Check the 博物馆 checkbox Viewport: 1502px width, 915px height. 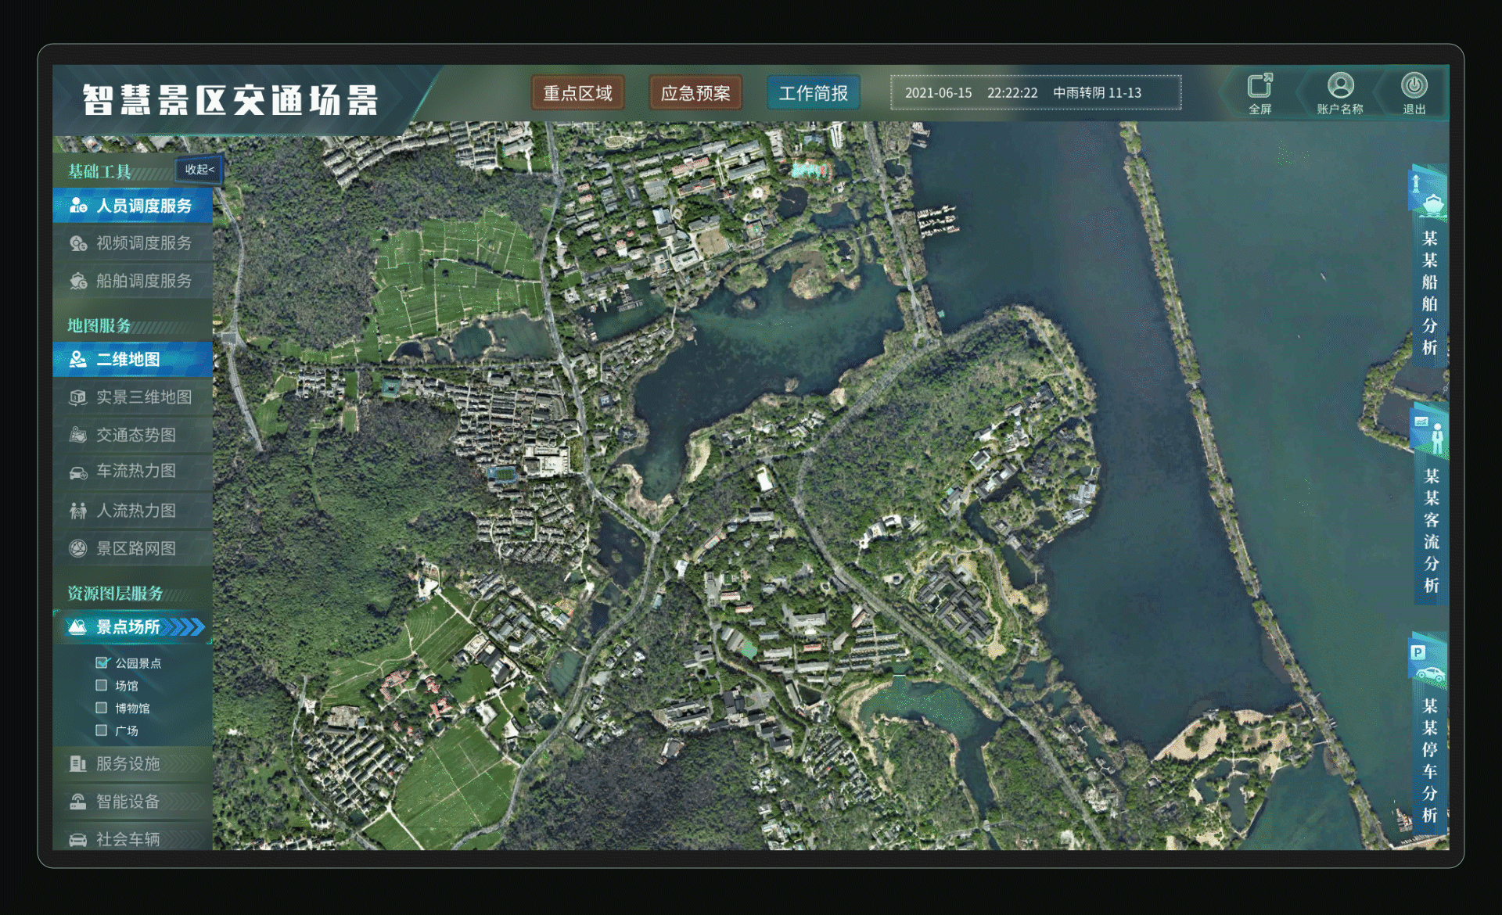tap(101, 708)
